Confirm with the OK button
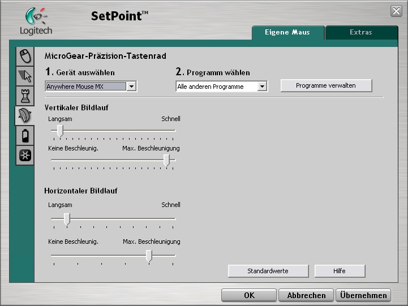The height and width of the screenshot is (306, 408). tap(249, 295)
